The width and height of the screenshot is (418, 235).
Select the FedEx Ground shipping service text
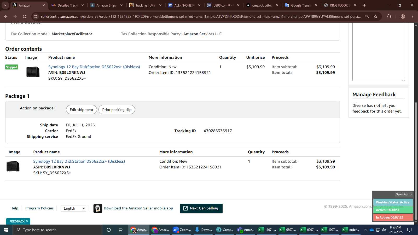coord(78,137)
